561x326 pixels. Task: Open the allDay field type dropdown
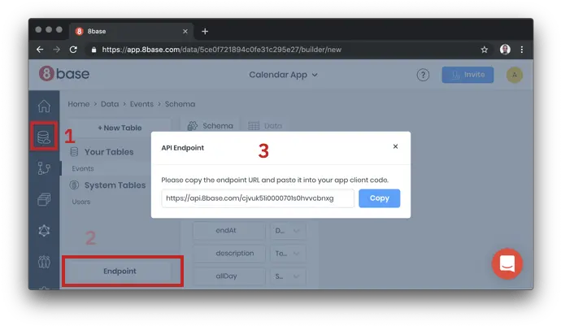point(288,276)
